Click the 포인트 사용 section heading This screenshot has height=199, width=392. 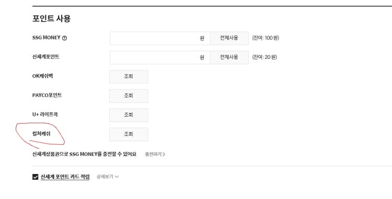[52, 19]
